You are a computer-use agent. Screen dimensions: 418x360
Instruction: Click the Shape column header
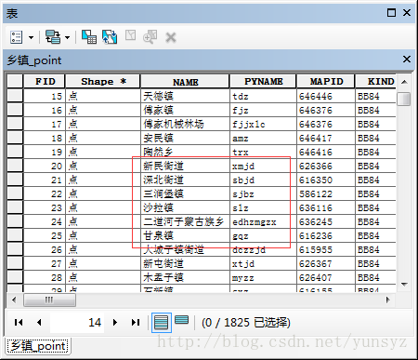click(x=103, y=81)
